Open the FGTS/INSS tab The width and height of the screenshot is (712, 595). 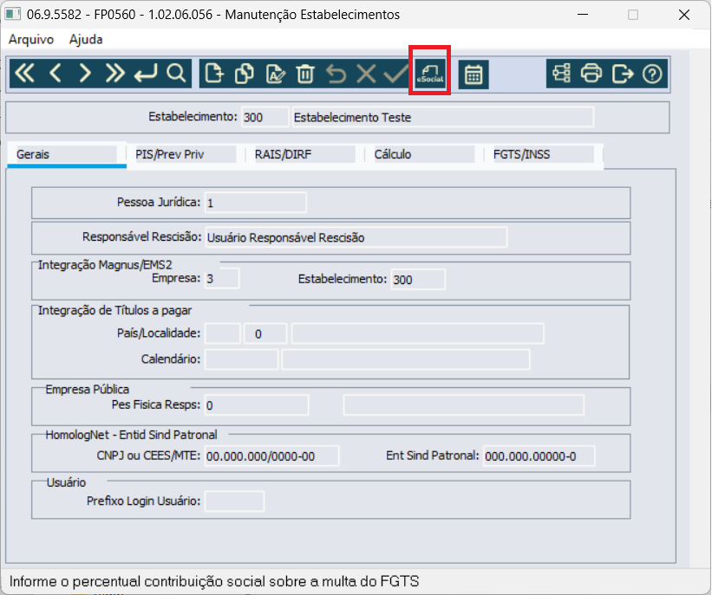pos(543,155)
